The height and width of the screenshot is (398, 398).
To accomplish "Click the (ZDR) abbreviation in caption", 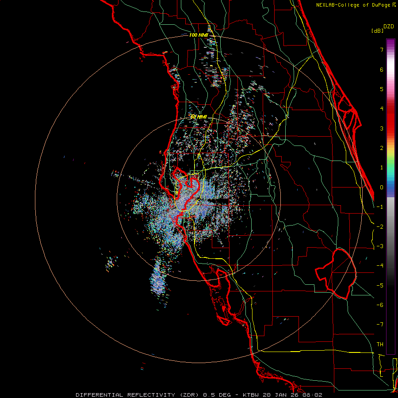I will coord(189,395).
